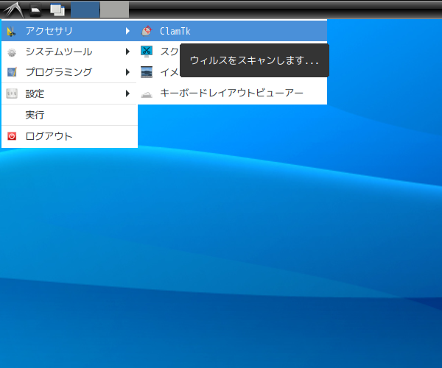Click the screenshot tool scissors icon

coord(147,52)
